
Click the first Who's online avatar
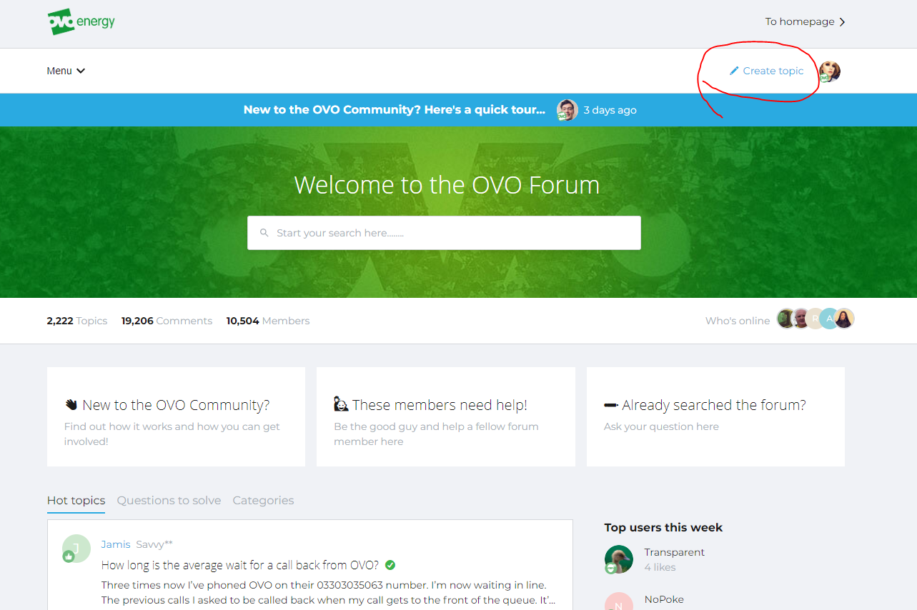coord(787,319)
